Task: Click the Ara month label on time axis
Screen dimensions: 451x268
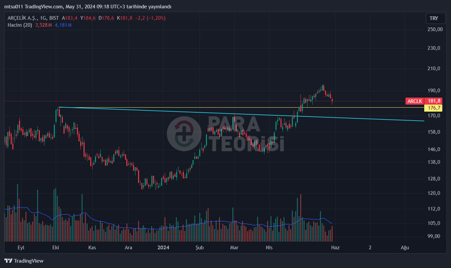Action: (x=128, y=248)
